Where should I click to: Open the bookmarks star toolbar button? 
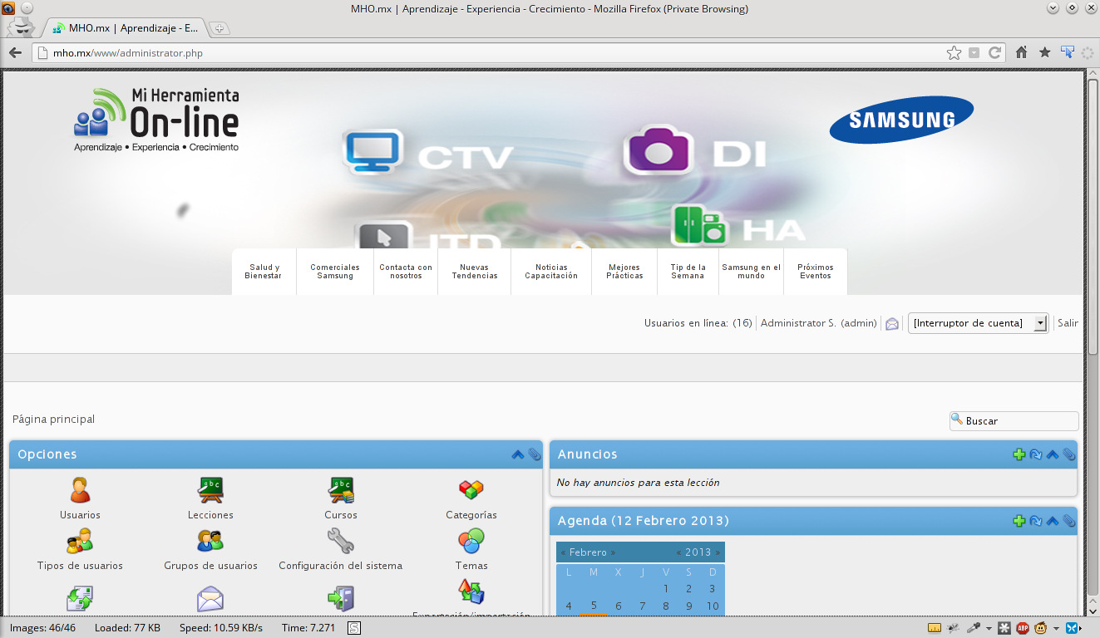point(1045,52)
